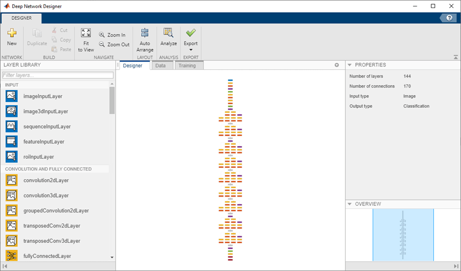Collapse the Overview panel triangle
The height and width of the screenshot is (271, 461).
pos(350,204)
